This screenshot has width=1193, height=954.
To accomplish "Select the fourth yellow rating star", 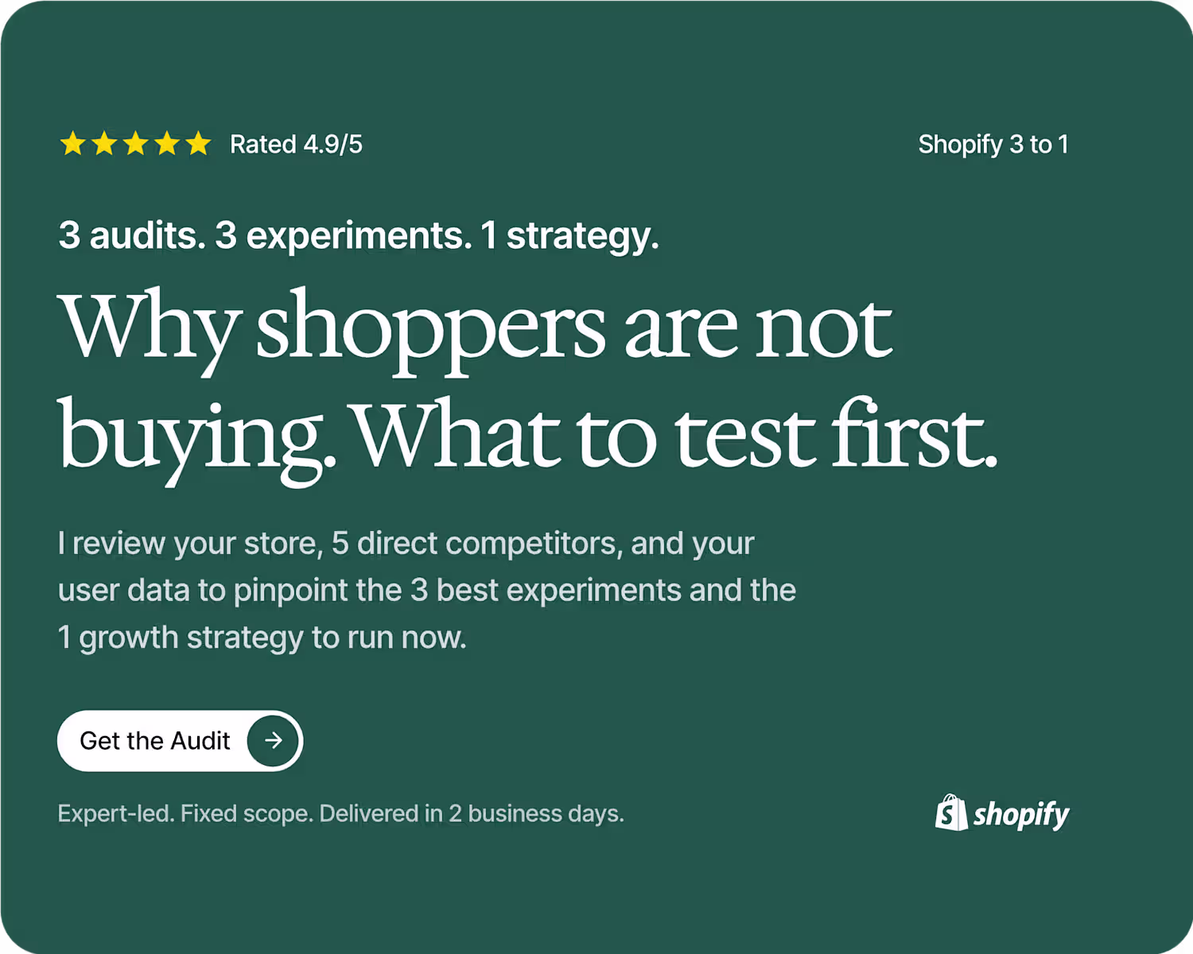I will [167, 144].
